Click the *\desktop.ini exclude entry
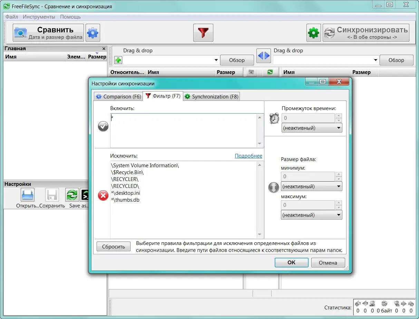This screenshot has height=319, width=419. pos(126,193)
